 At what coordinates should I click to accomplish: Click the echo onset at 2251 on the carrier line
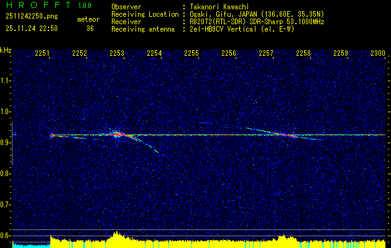click(52, 136)
